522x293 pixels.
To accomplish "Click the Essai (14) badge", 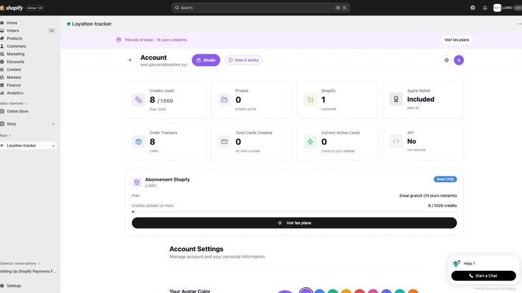I will coord(445,179).
